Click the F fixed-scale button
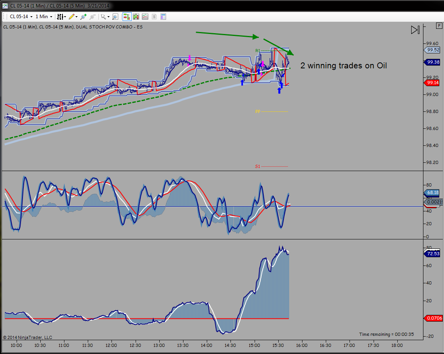444x354 pixels. (439, 26)
